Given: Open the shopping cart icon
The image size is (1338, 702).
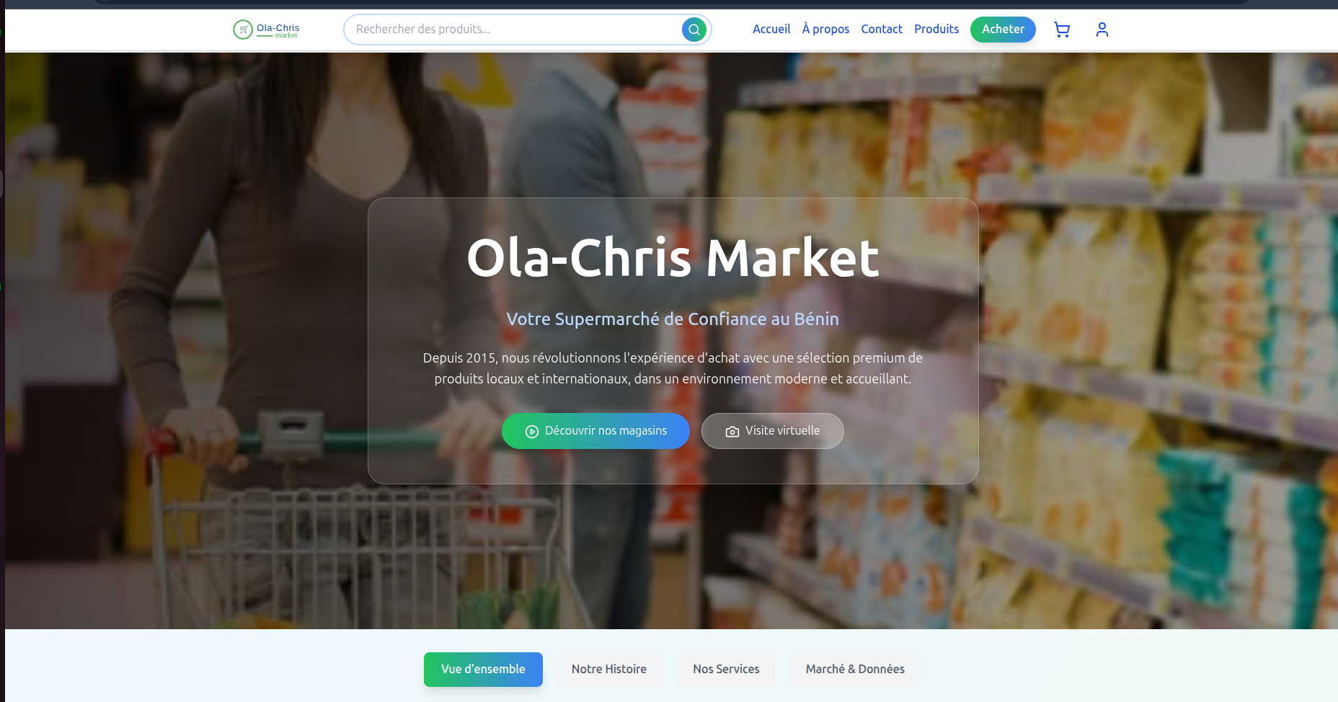Looking at the screenshot, I should (x=1061, y=30).
